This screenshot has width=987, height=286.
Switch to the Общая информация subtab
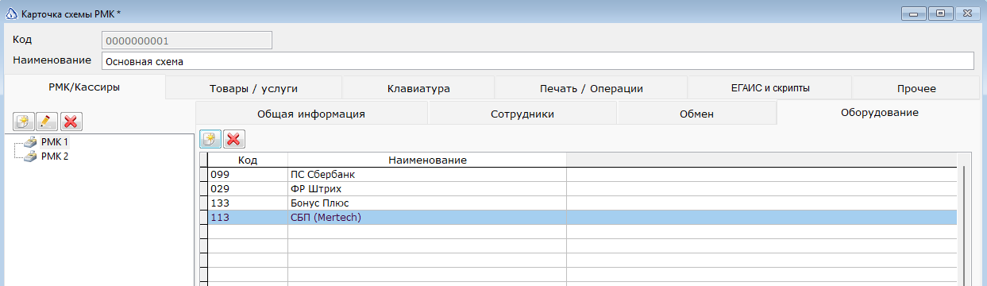tap(311, 114)
